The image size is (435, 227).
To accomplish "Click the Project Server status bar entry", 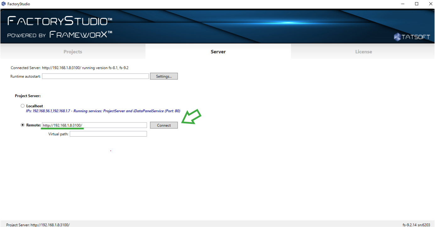I will tap(38, 225).
